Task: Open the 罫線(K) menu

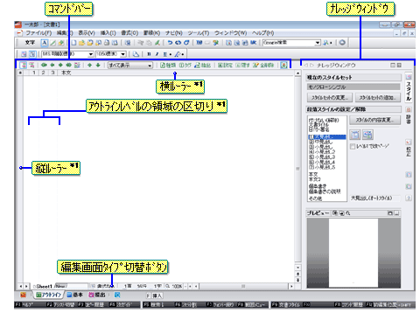Action: [151, 33]
